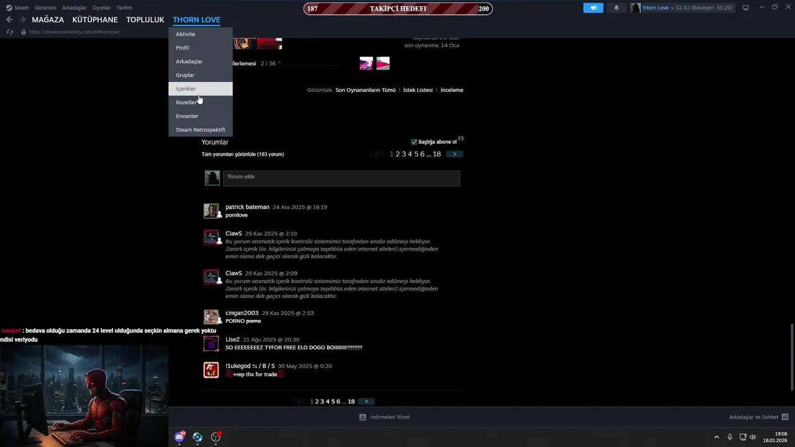
Task: Click the Discord icon in the taskbar
Action: click(179, 437)
